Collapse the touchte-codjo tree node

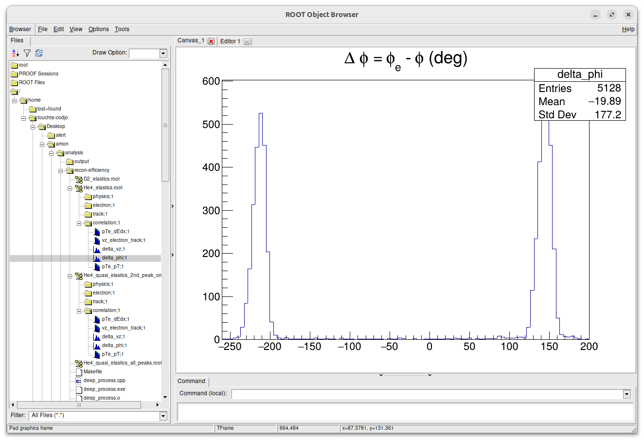click(23, 118)
